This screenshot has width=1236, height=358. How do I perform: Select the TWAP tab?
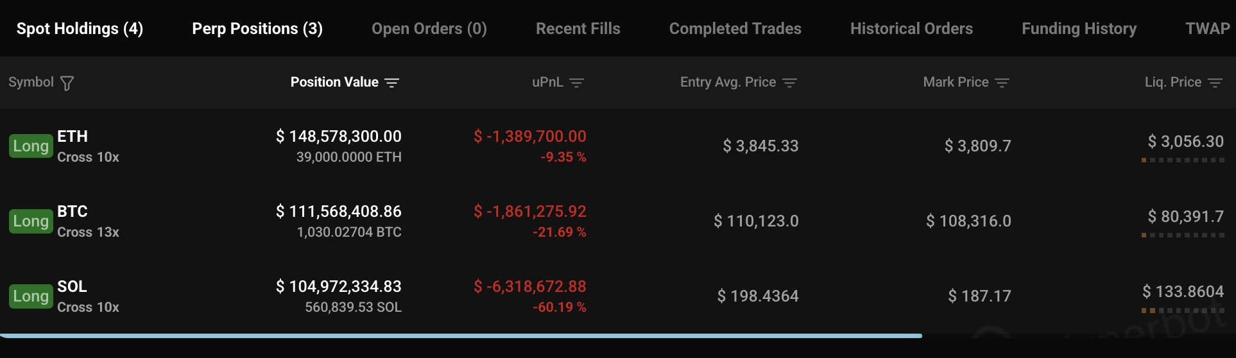(1207, 29)
